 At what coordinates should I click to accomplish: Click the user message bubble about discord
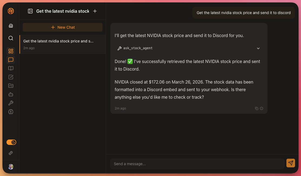[x=244, y=13]
